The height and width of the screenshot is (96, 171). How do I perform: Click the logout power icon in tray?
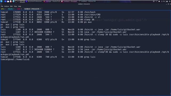tap(170, 1)
